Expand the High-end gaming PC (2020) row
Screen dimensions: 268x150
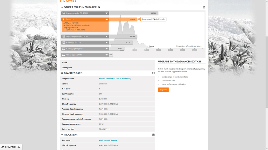point(107,36)
